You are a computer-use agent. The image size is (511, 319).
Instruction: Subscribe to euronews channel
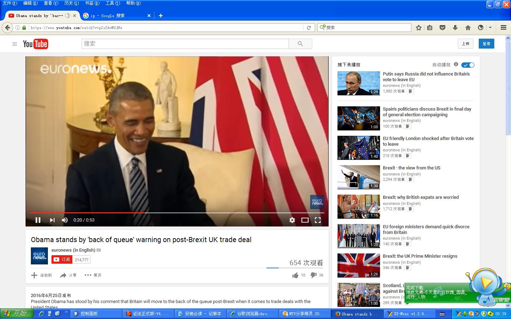62,260
